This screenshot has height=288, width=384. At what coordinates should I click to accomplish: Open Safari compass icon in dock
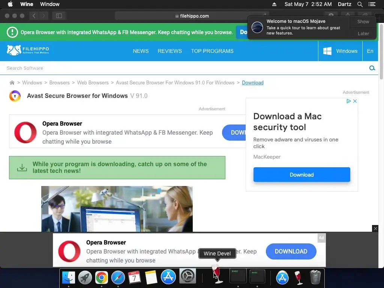point(118,277)
